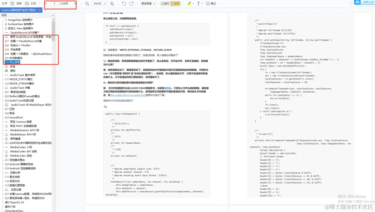Open outline item 3.3 SoundPool
The image size is (375, 212).
[14, 117]
